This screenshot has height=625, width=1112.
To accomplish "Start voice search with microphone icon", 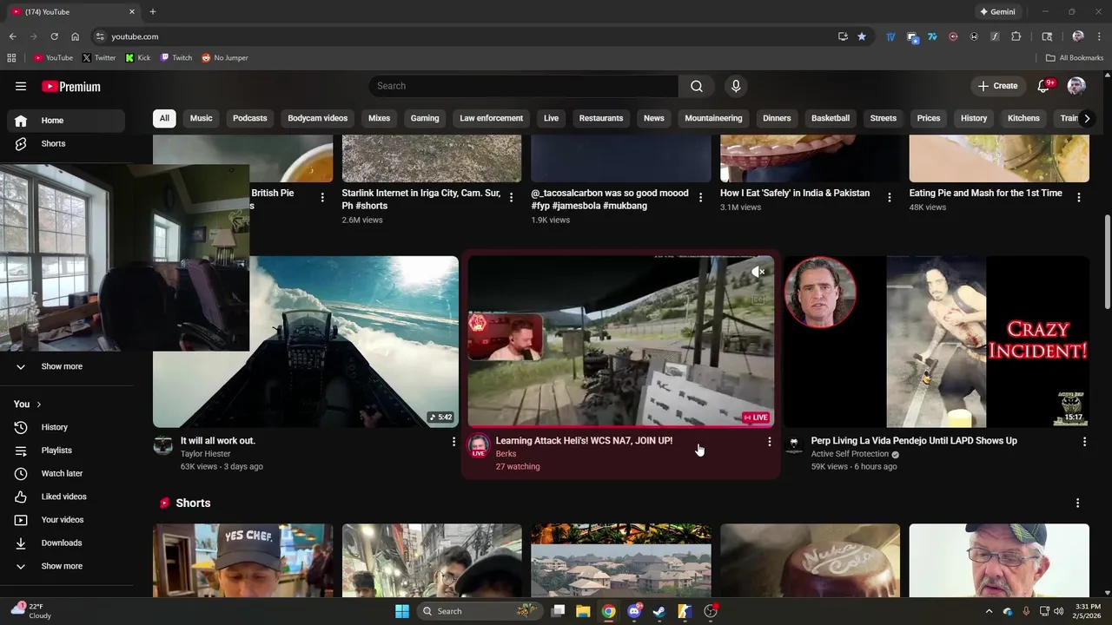I will pos(736,86).
